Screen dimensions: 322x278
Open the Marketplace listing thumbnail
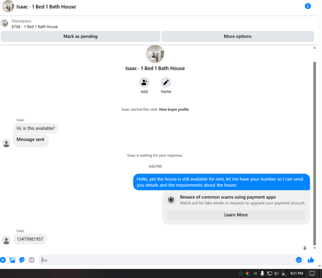click(5, 23)
